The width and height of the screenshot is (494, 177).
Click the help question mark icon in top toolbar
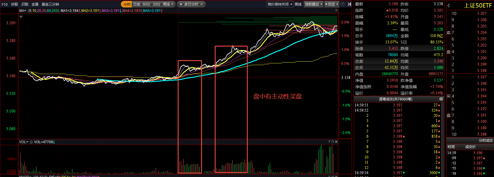pos(343,4)
